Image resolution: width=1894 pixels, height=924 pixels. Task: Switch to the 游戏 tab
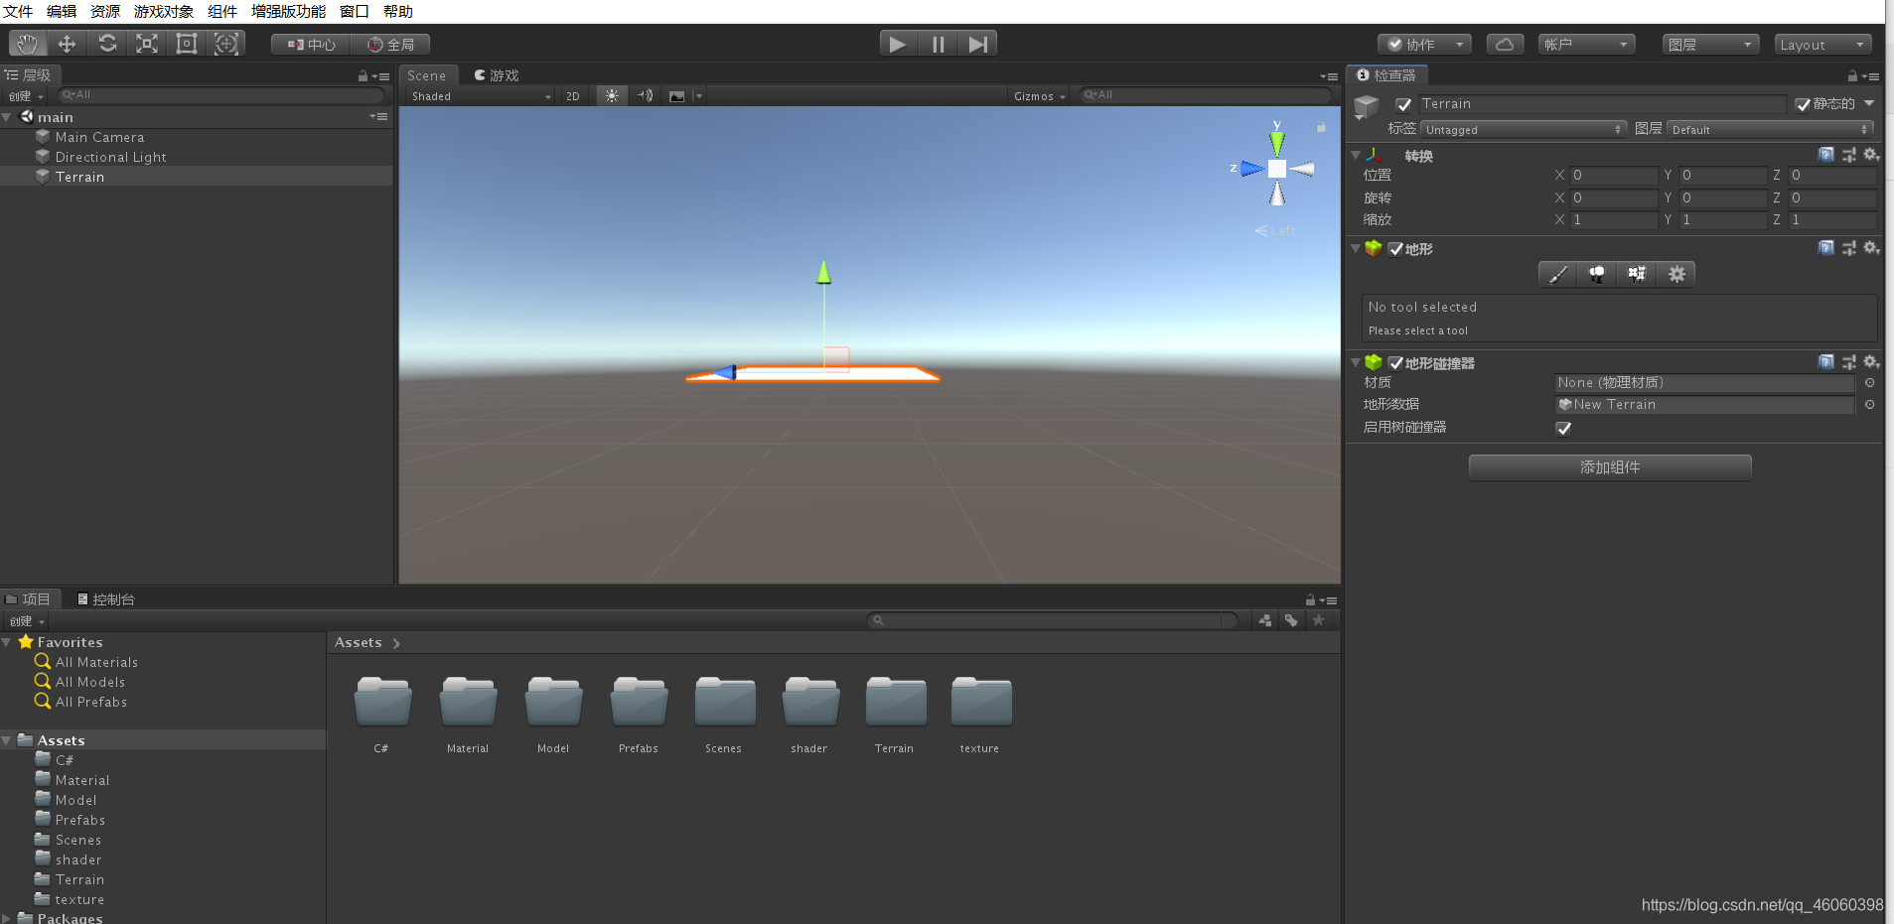[x=497, y=75]
